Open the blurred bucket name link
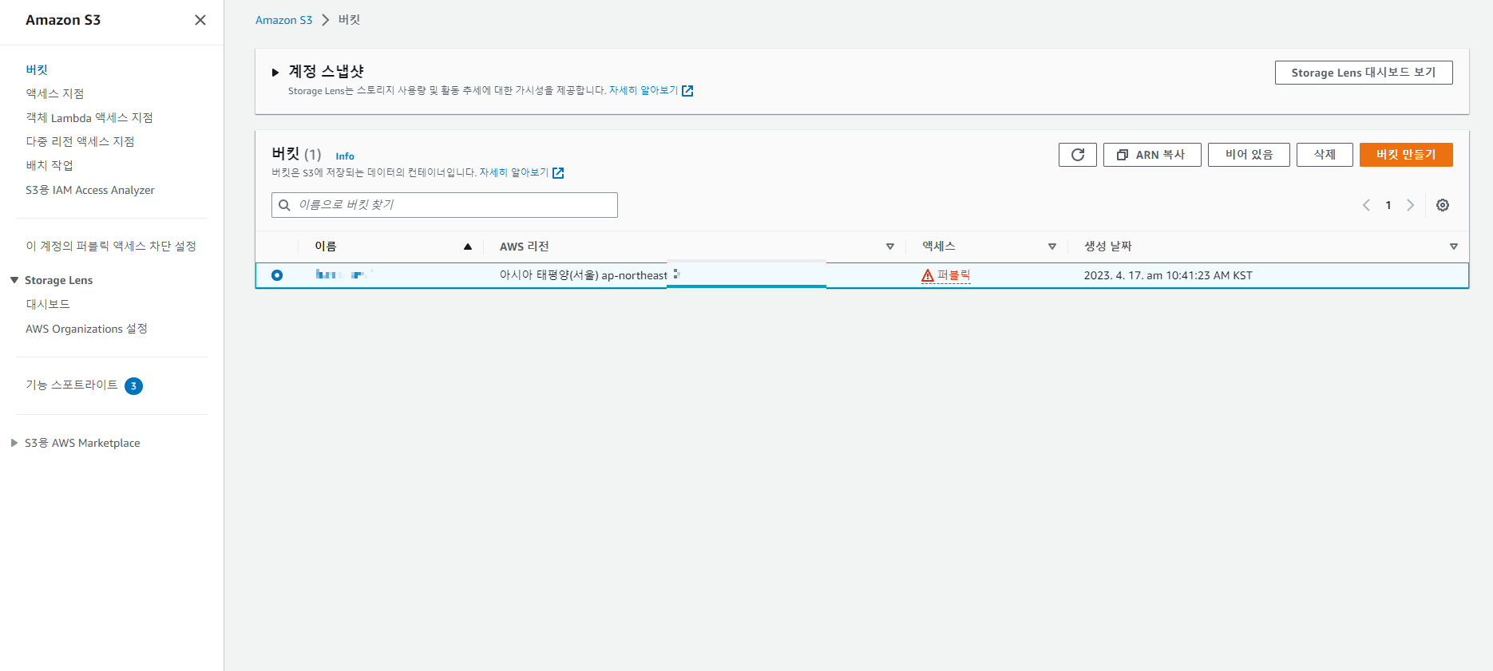The image size is (1493, 671). coord(344,274)
